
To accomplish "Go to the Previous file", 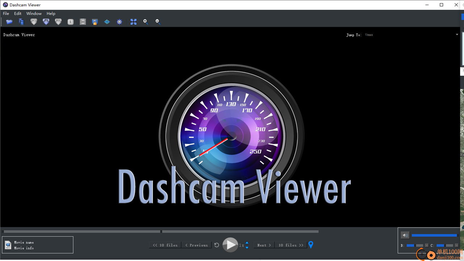I will tap(196, 245).
